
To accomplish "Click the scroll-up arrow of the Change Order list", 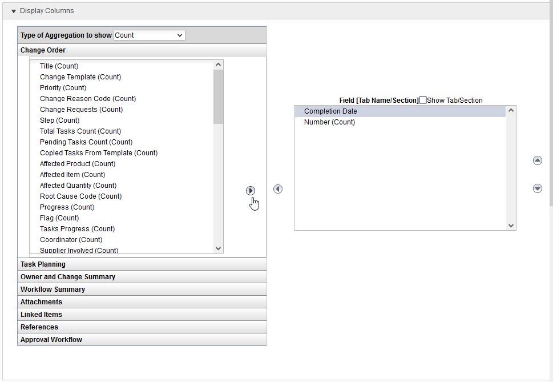I will tap(218, 64).
